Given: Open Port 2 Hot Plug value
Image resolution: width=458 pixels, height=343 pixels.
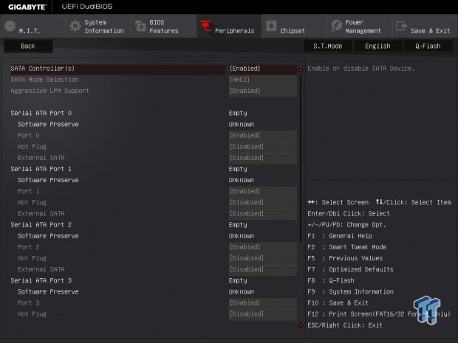Looking at the screenshot, I should tap(263, 258).
